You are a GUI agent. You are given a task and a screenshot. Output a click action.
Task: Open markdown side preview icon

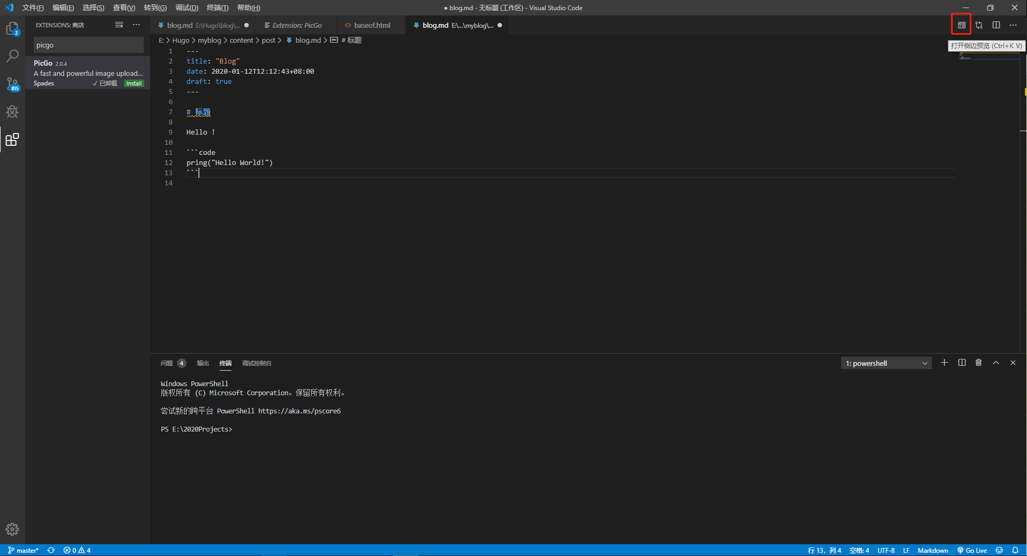(x=961, y=25)
